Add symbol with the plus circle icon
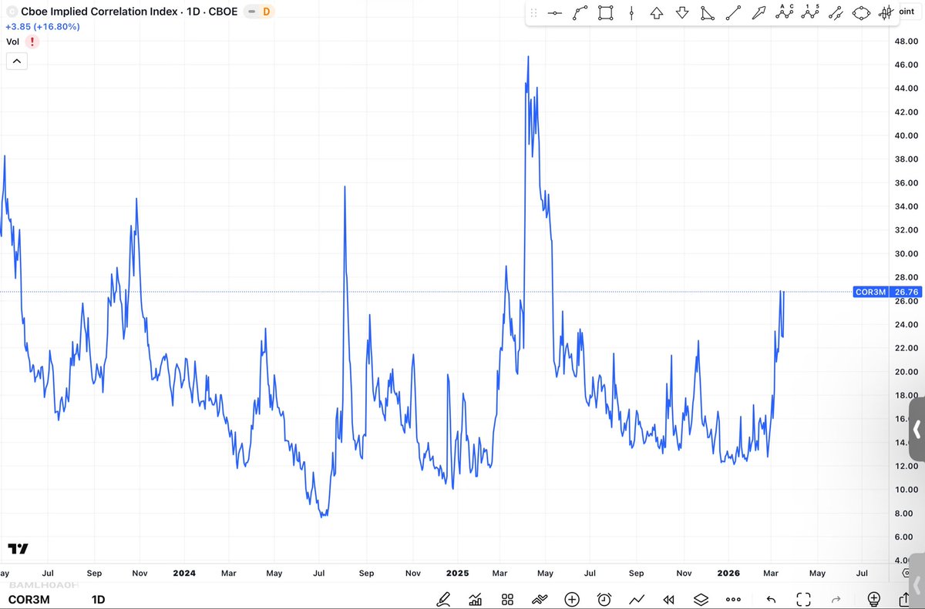This screenshot has width=925, height=609. [572, 599]
